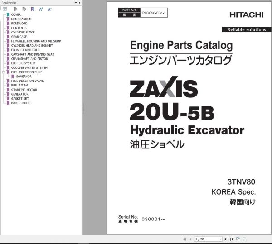
Task: Click the 3TNV80 engine model text
Action: tap(241, 182)
